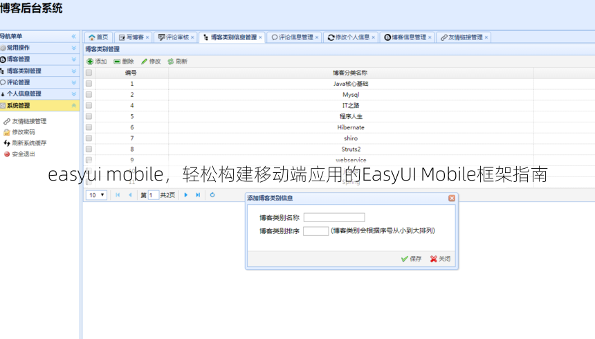
Task: Check the webservice row checkbox
Action: click(89, 160)
